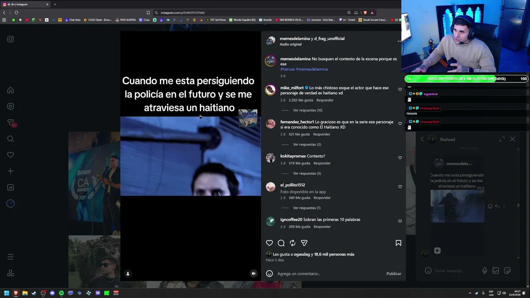Open Reels from the left sidebar
Viewport: 530px width, 298px height.
(x=10, y=106)
